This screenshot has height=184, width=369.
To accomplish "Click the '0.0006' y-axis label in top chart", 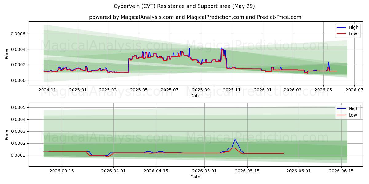I will [x=18, y=34].
